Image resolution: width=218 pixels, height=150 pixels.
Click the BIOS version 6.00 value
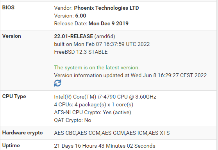(80, 16)
